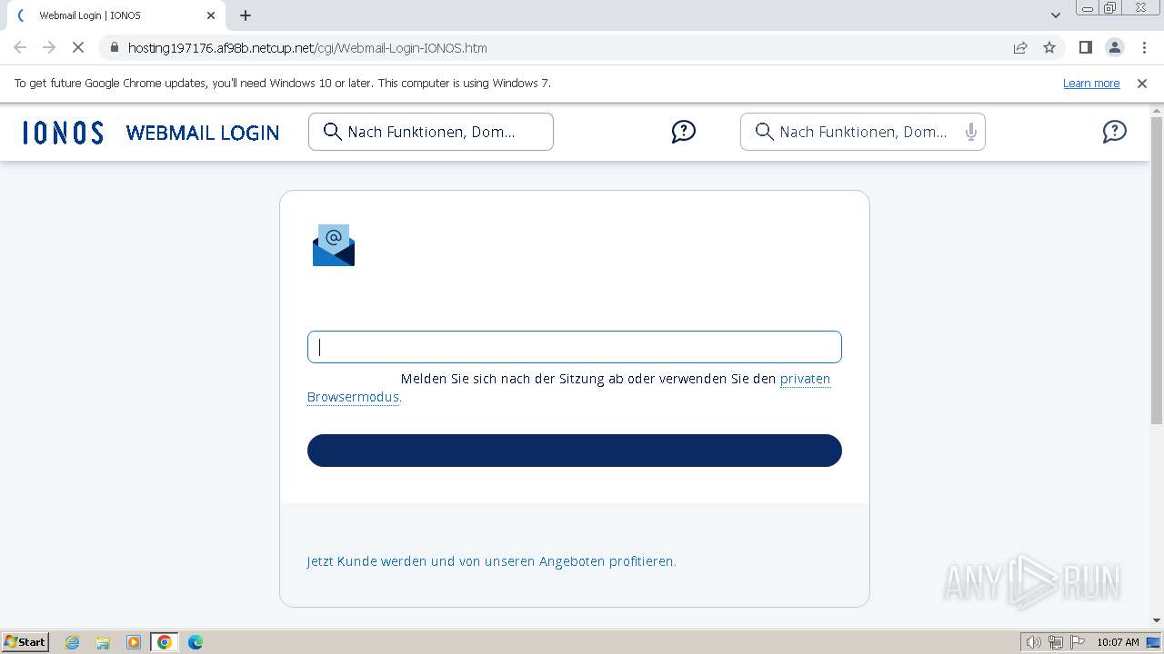Screen dimensions: 1164x654
Task: Close the Webmail Login tab
Action: click(211, 15)
